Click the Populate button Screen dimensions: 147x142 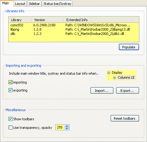tap(129, 47)
